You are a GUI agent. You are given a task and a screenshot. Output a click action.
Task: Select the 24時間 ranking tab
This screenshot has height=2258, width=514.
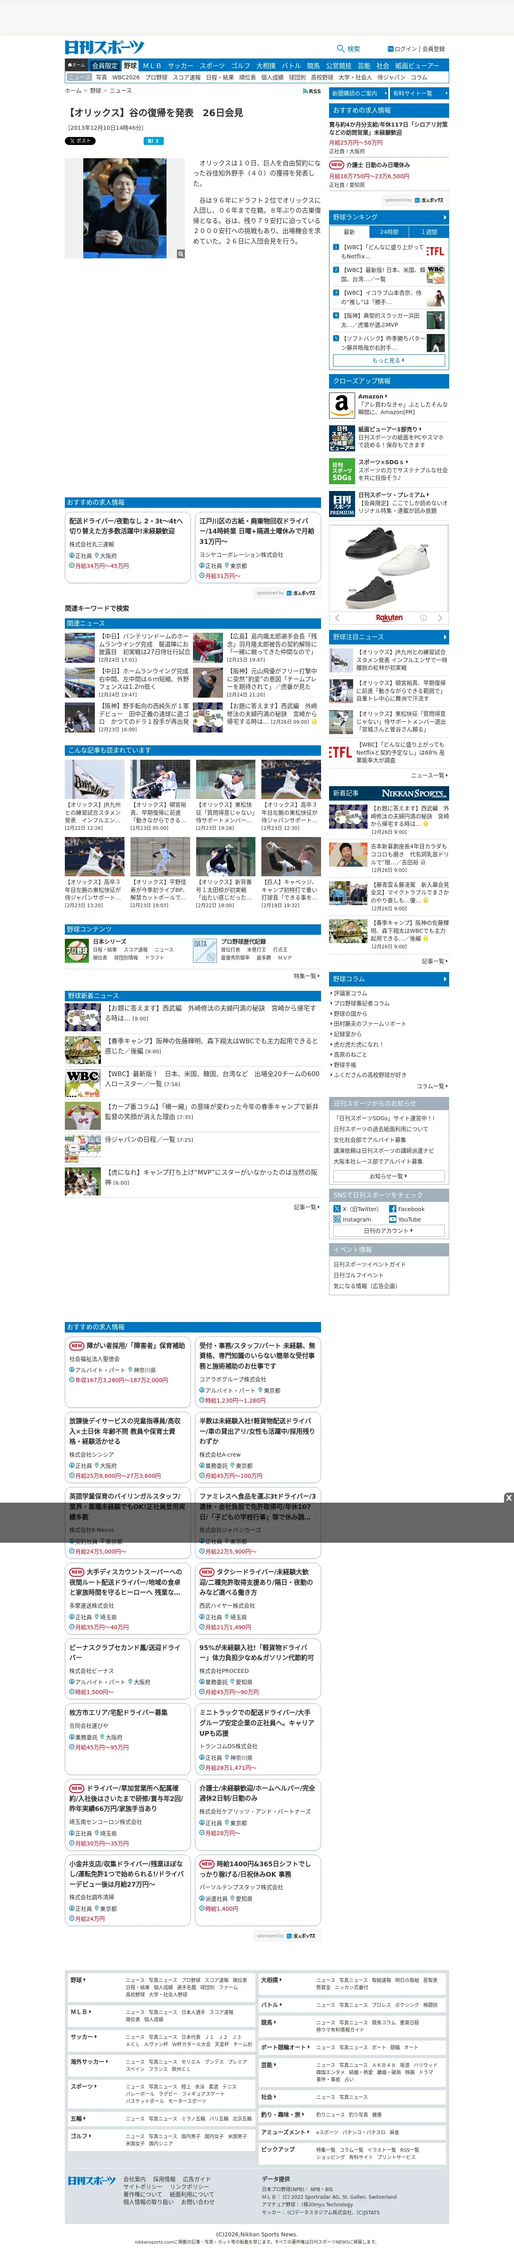pos(389,232)
